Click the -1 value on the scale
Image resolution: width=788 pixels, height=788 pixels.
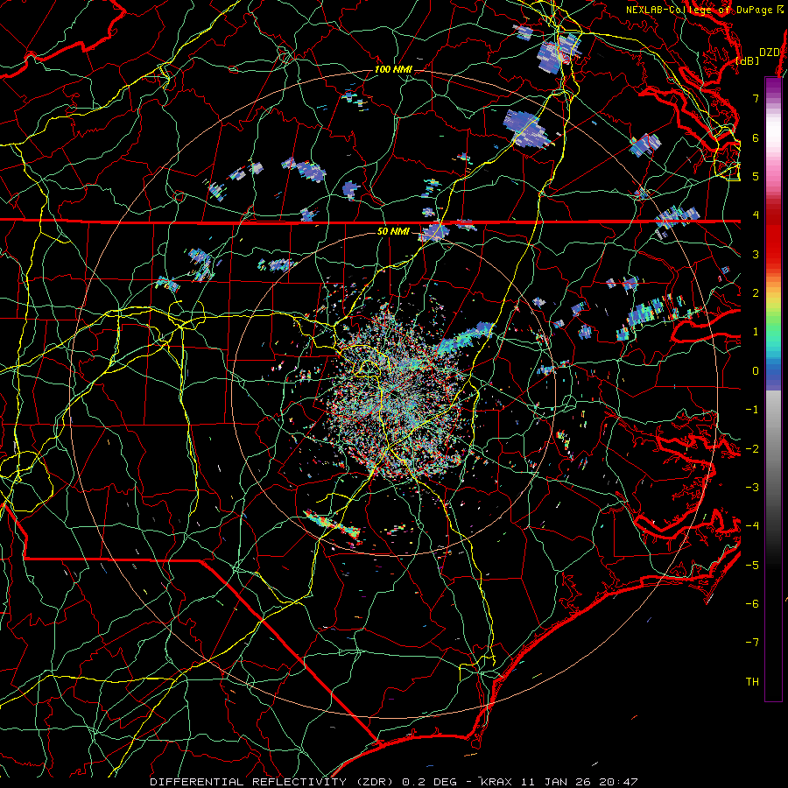click(x=752, y=410)
